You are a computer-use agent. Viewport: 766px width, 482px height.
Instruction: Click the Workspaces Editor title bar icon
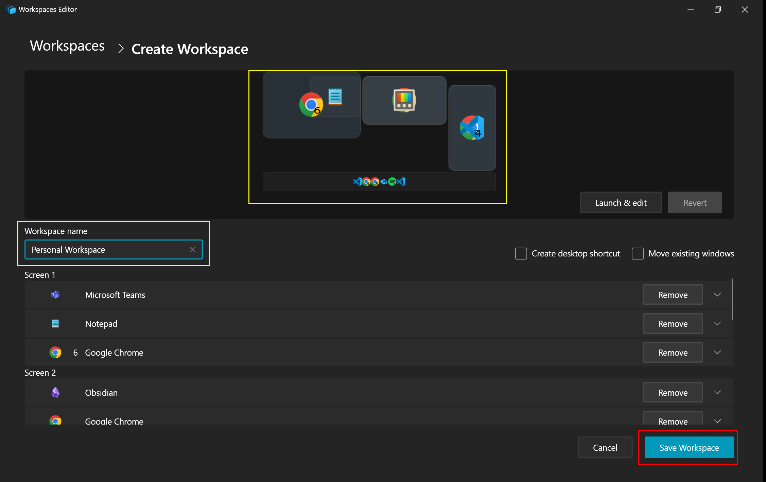click(11, 10)
